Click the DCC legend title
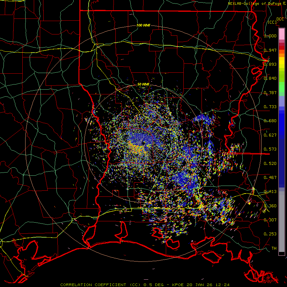This screenshot has width=287, height=287. click(x=280, y=19)
